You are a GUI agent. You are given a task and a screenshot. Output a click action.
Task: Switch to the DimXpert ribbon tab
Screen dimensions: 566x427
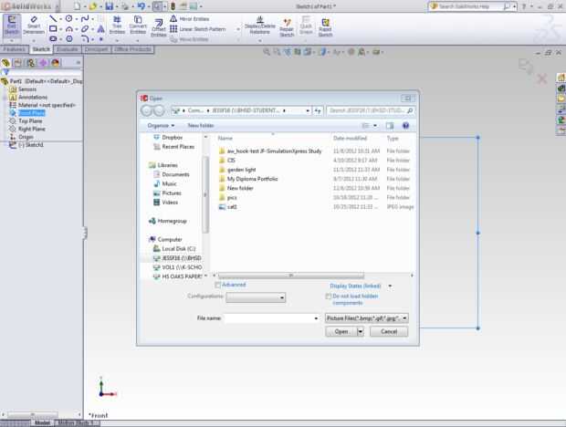[x=97, y=49]
